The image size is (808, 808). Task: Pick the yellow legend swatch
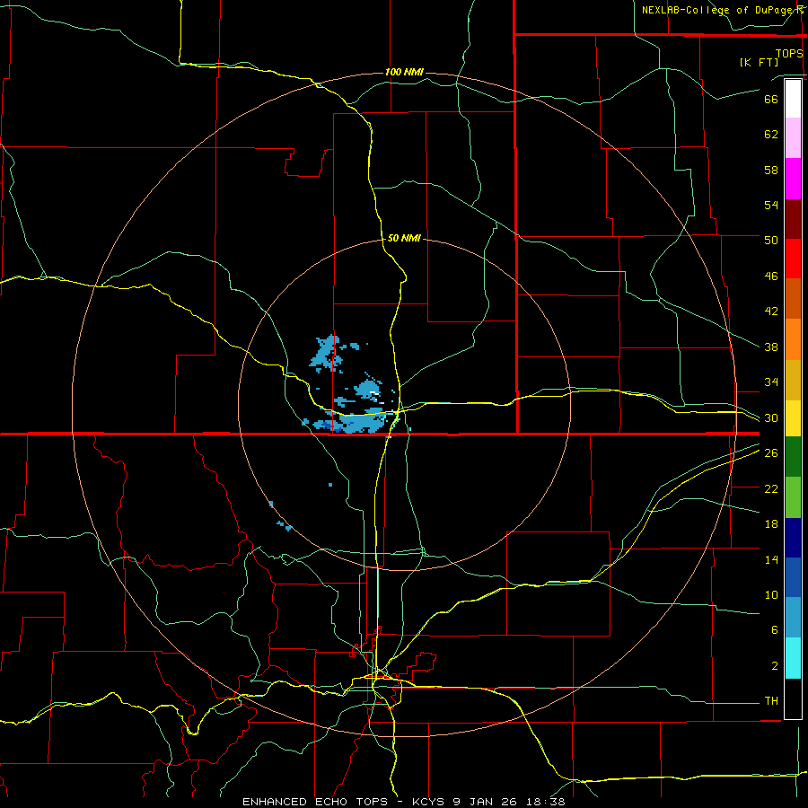[x=793, y=417]
